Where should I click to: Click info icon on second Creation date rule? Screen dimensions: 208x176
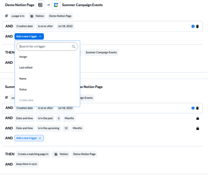click(193, 108)
